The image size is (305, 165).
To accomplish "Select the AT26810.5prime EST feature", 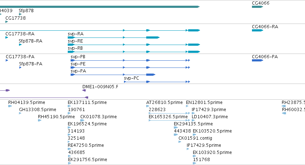I will [148, 106].
